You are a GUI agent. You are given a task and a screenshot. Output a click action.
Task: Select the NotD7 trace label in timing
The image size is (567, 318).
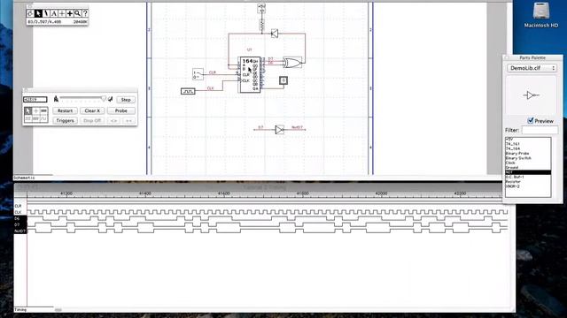tap(19, 231)
